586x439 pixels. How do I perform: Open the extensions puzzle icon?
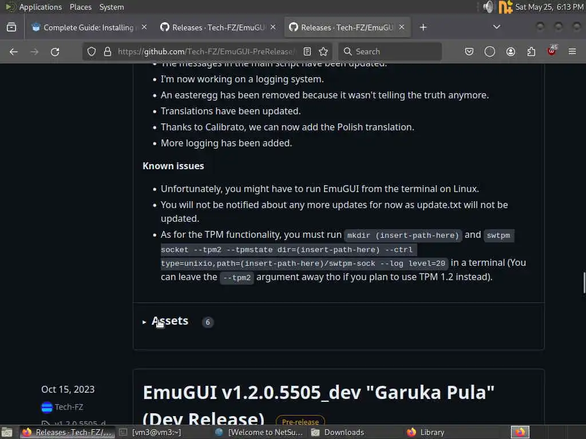tap(531, 51)
